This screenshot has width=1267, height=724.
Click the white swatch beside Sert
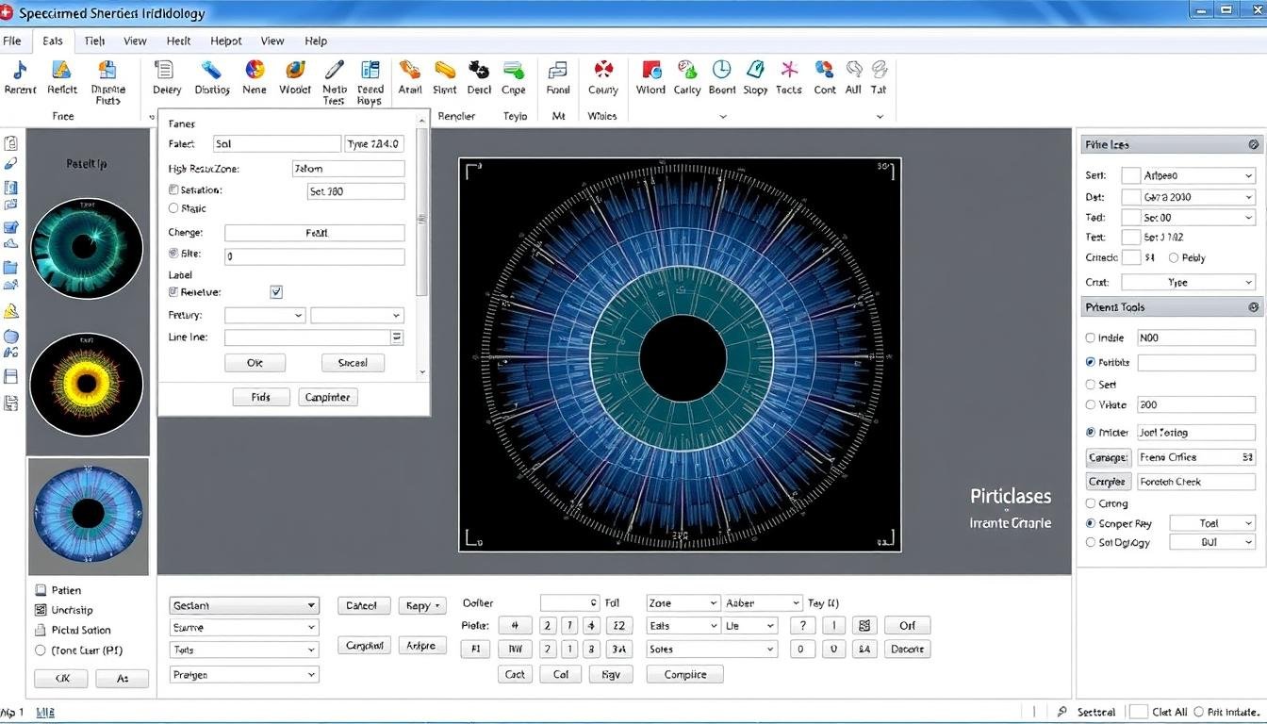point(1130,175)
